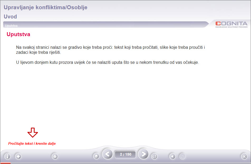Click the paragraph starting 'U lijevom donjem kutu'

(107, 63)
